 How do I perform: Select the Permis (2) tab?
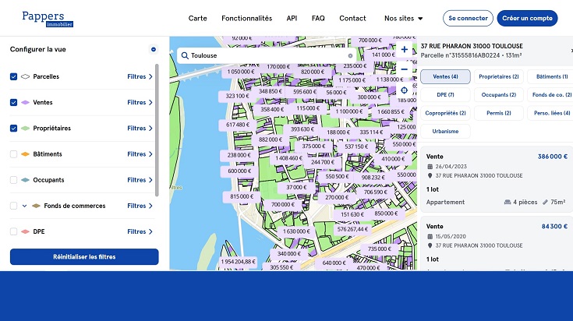coord(499,113)
